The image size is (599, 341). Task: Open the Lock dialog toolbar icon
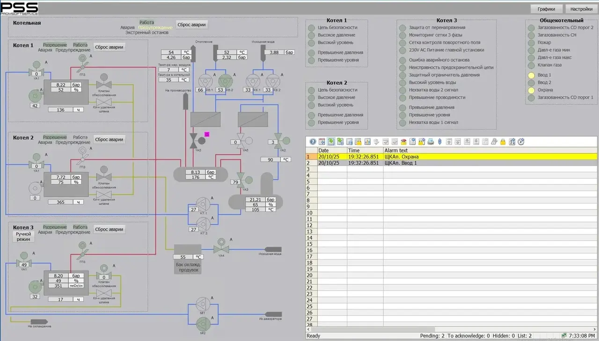click(422, 142)
